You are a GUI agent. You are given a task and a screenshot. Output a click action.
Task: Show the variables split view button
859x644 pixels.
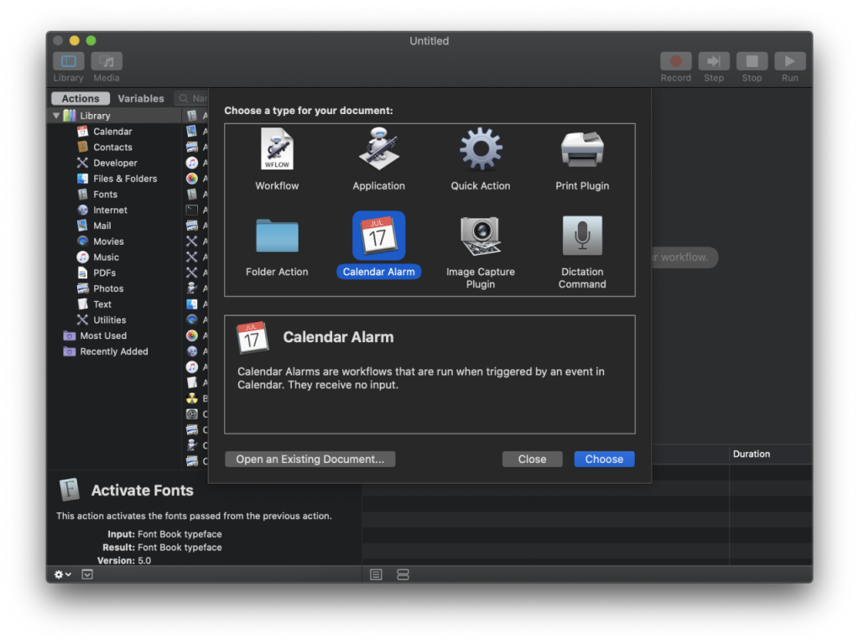point(403,574)
